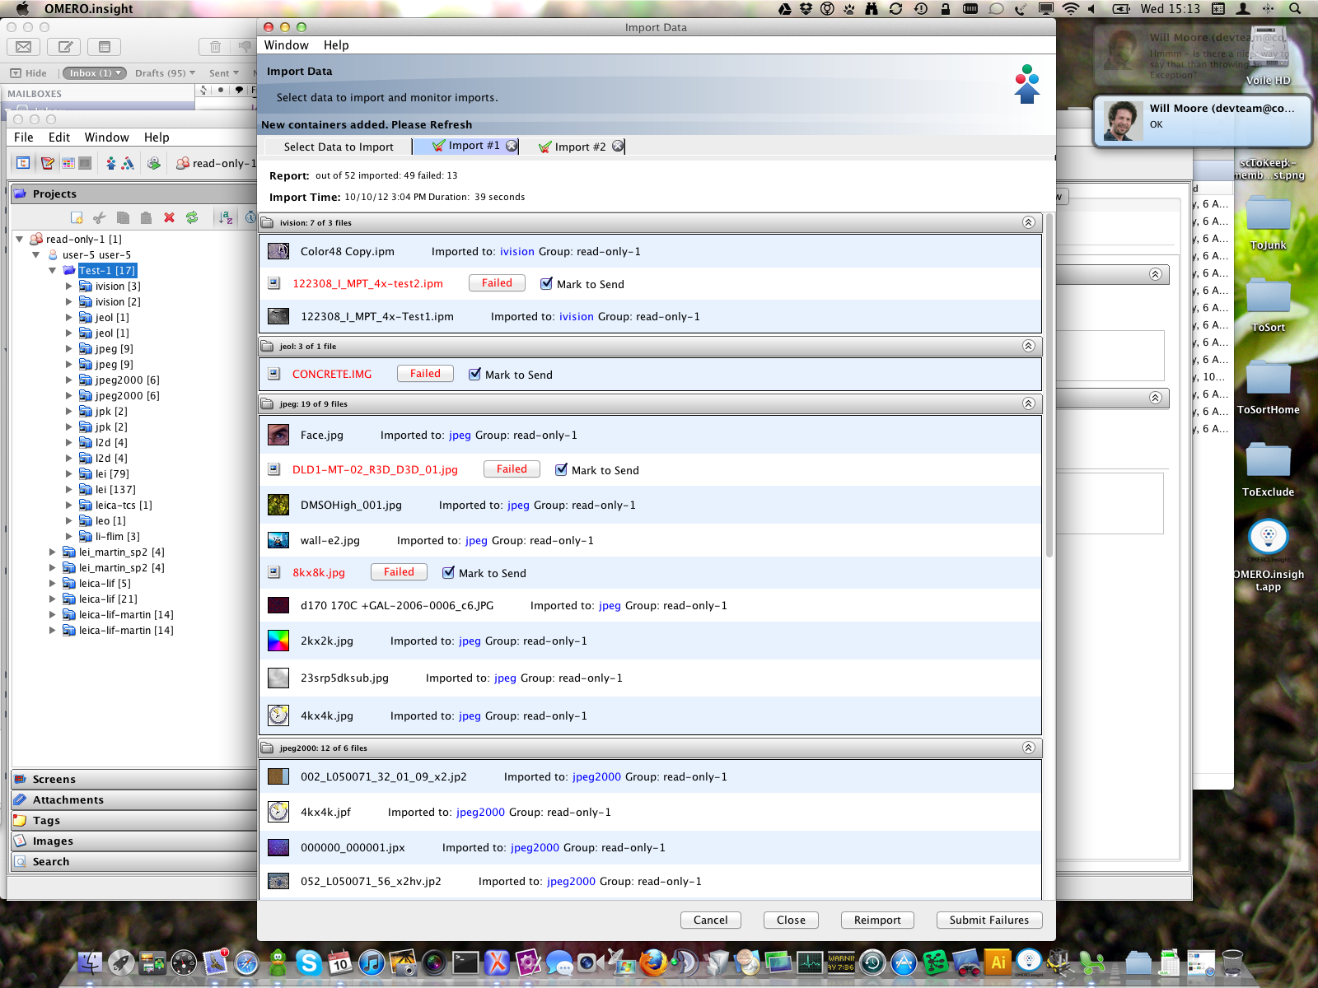Open Adobe Illustrator from the Dock
The height and width of the screenshot is (988, 1318).
[x=998, y=962]
